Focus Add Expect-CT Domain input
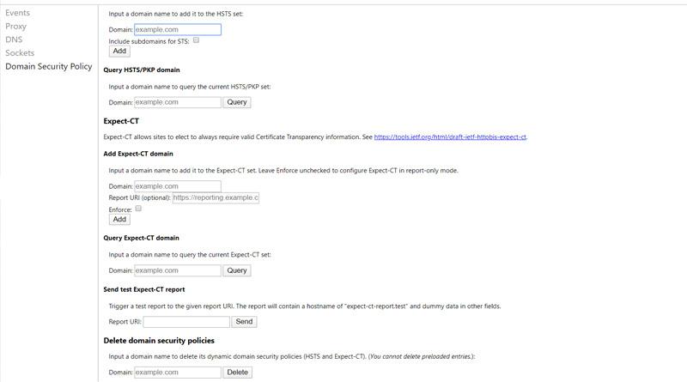 point(178,186)
